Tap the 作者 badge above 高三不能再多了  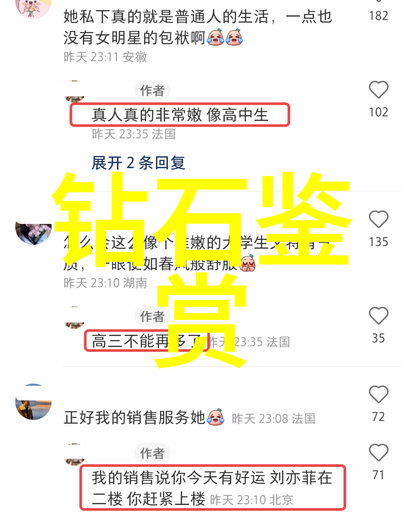pos(152,317)
